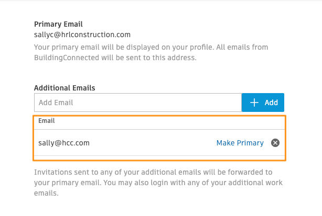
Task: Remove sally@hcc.com with the X icon
Action: pyautogui.click(x=275, y=143)
